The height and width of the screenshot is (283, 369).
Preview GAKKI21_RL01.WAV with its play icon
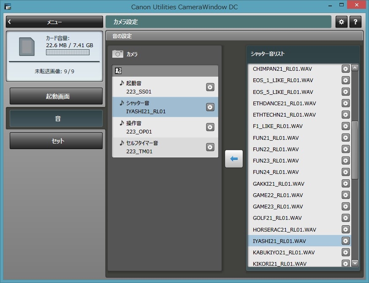(x=345, y=184)
